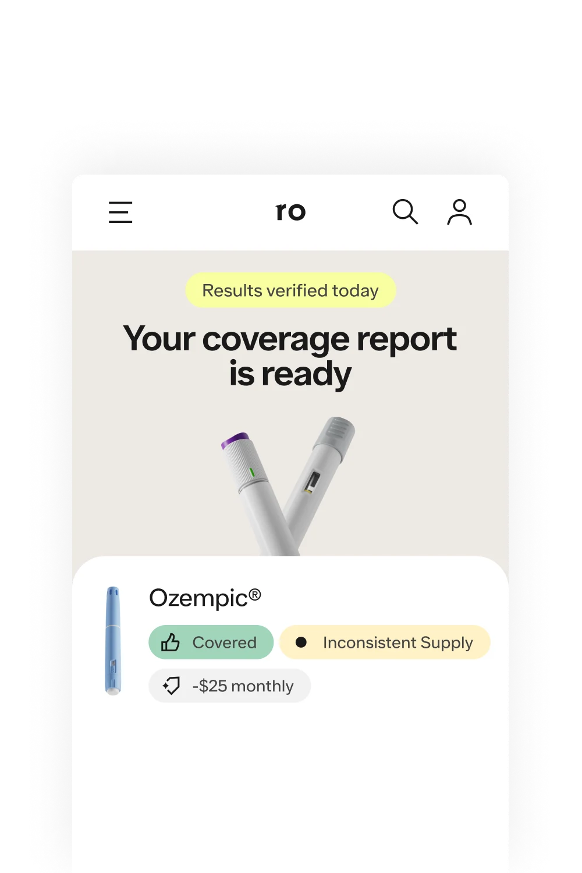Click the ro logo in the header
The height and width of the screenshot is (873, 582).
click(x=290, y=211)
